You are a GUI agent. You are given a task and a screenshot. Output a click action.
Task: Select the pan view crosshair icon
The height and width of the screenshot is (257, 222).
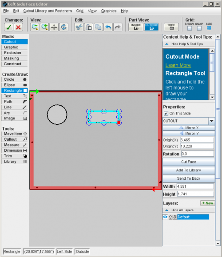[x=54, y=27]
